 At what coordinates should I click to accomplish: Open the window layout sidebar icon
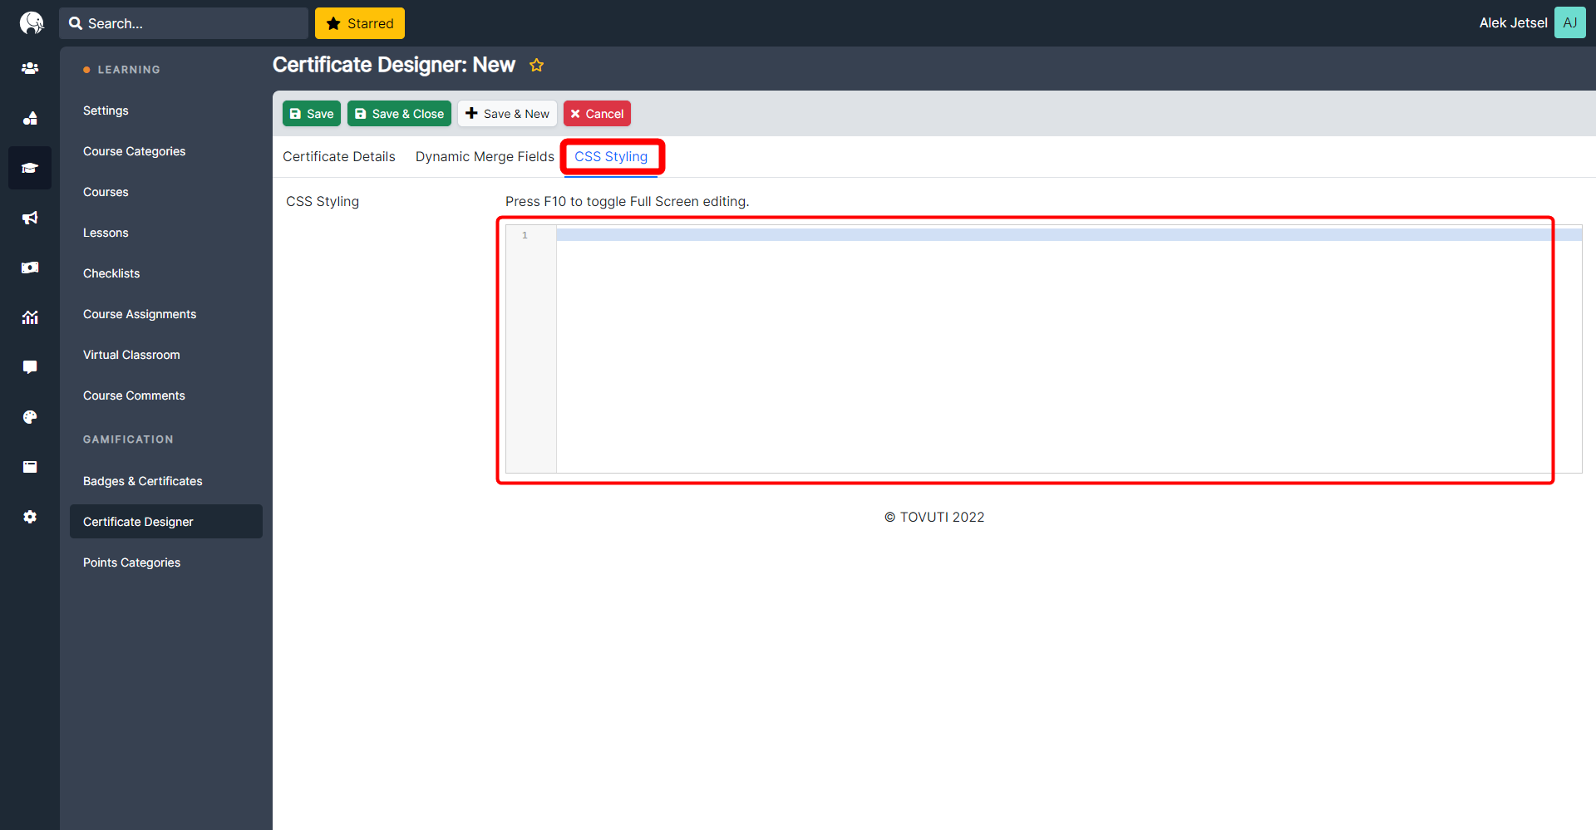pos(30,467)
